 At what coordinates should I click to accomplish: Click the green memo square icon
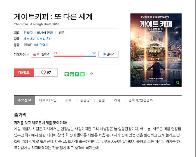coord(82,74)
